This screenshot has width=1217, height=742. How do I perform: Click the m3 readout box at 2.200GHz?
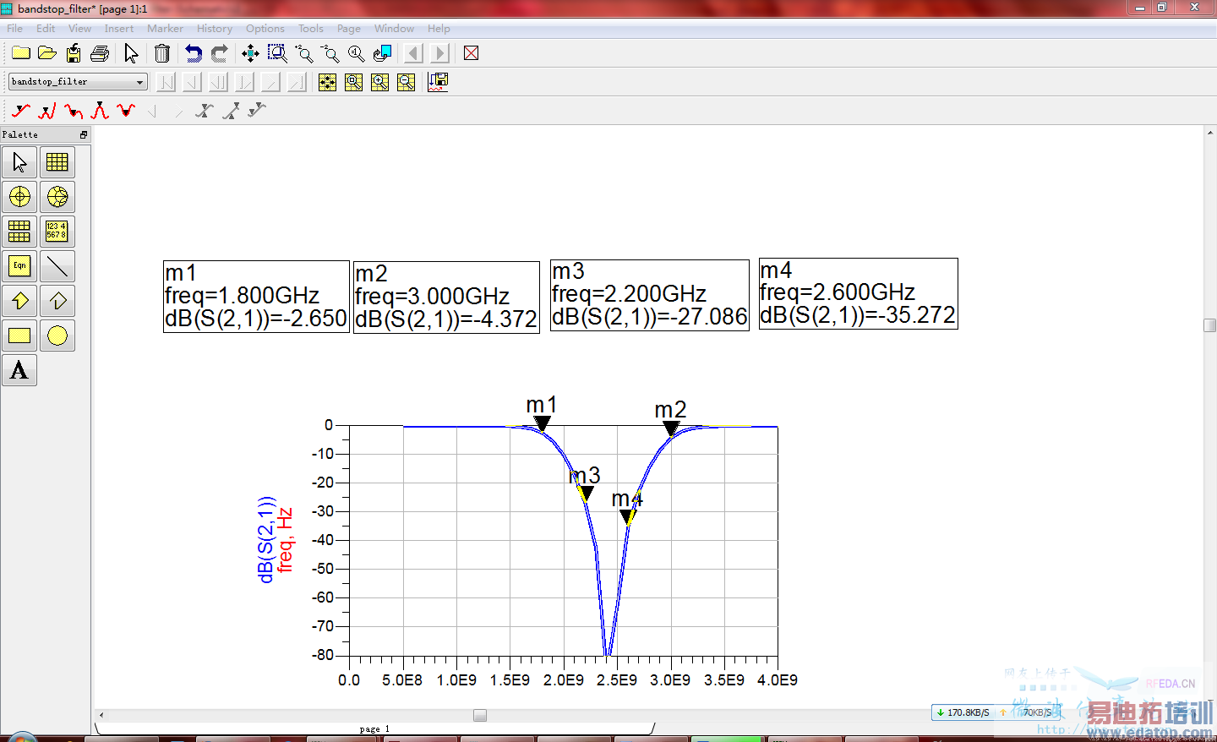(650, 295)
